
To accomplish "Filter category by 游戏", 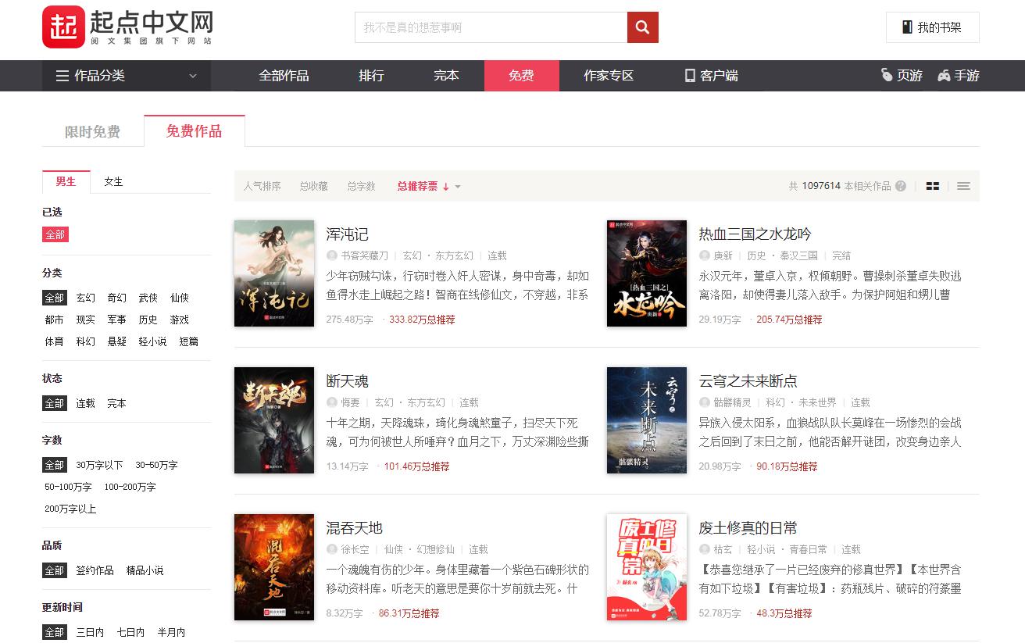I will click(180, 320).
